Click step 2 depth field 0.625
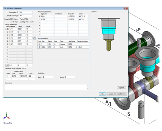The width and height of the screenshot is (162, 131). click(21, 35)
